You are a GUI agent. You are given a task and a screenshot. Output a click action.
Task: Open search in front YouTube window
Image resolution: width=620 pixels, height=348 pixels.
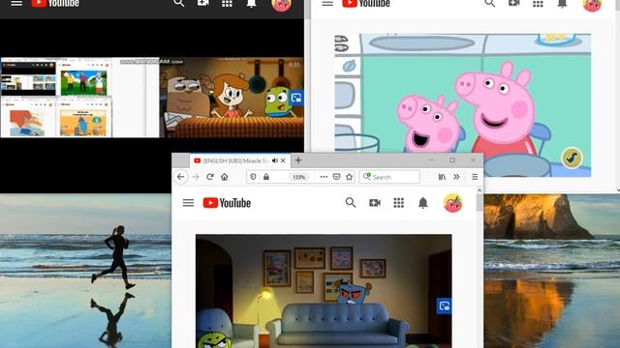[351, 203]
